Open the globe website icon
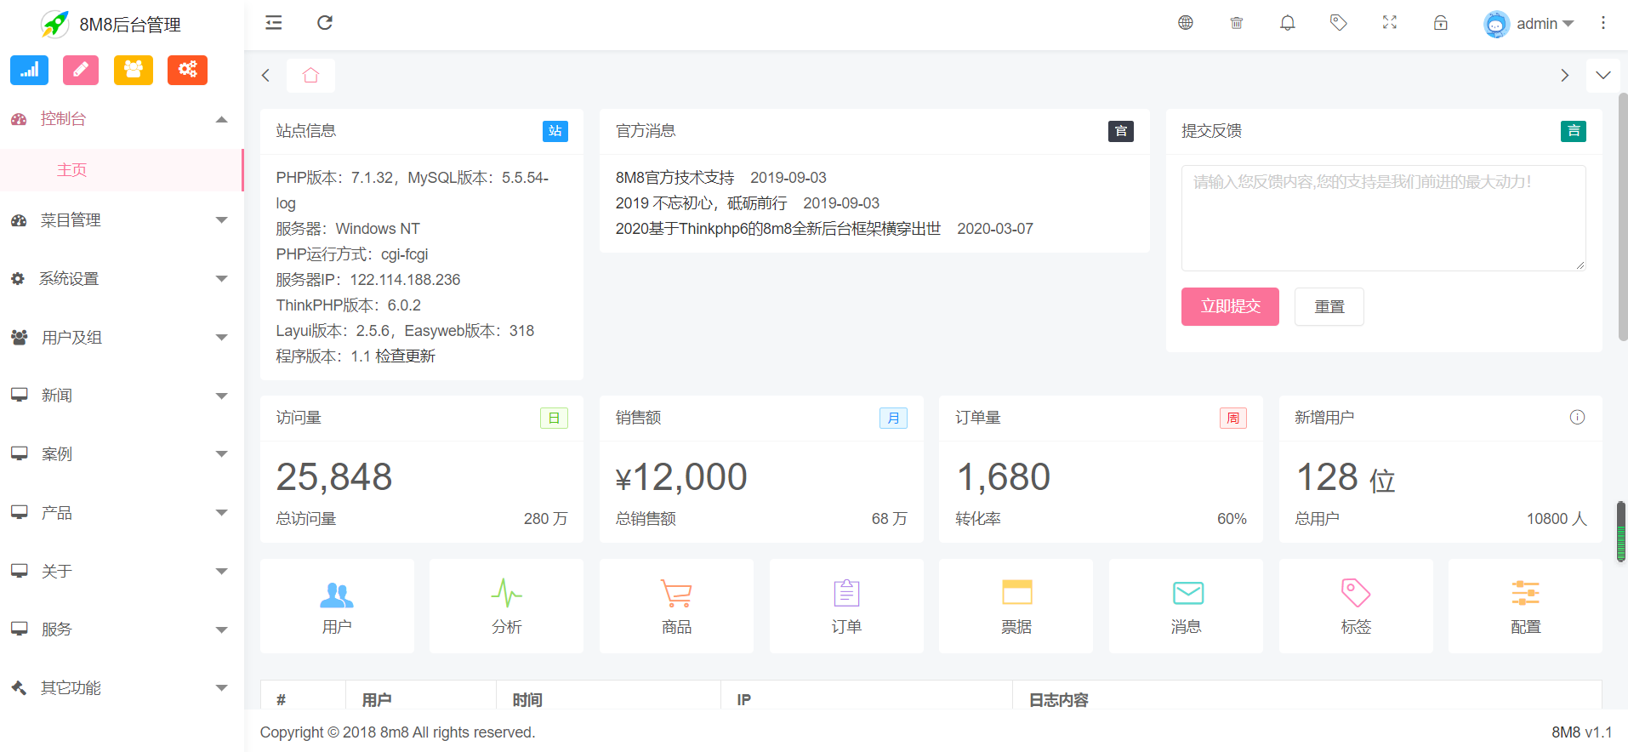The width and height of the screenshot is (1628, 752). 1185,23
